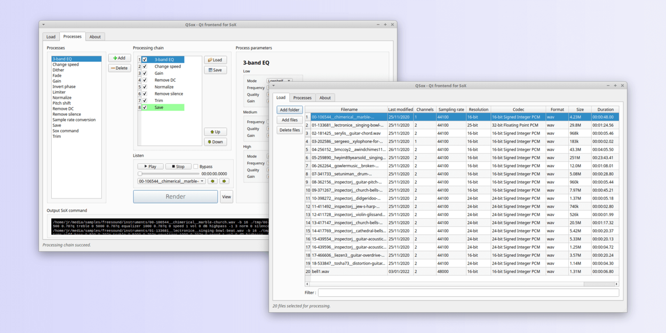Screen dimensions: 666x333
Task: Select file row 07-341733__setuniman__drum
Action: (462, 174)
